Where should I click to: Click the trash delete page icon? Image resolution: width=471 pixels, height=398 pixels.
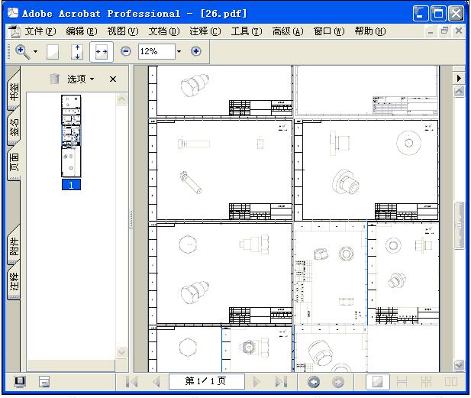54,79
